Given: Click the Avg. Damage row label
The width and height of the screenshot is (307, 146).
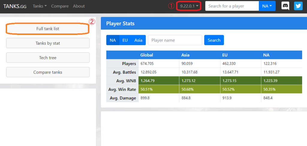Looking at the screenshot, I should point(122,98).
